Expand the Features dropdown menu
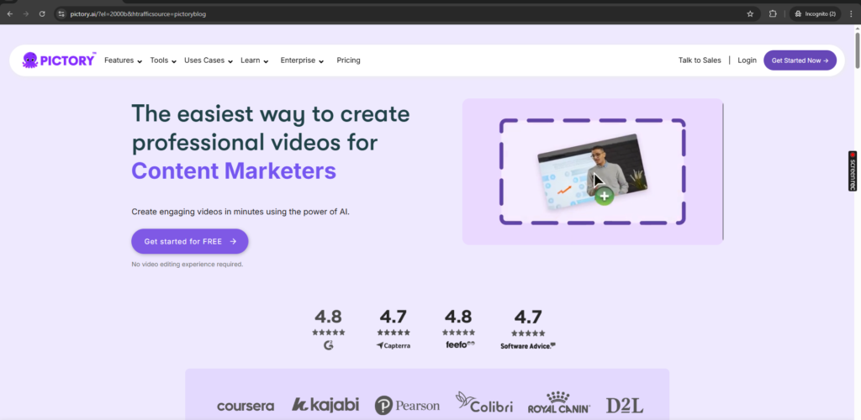This screenshot has height=420, width=861. pyautogui.click(x=123, y=60)
